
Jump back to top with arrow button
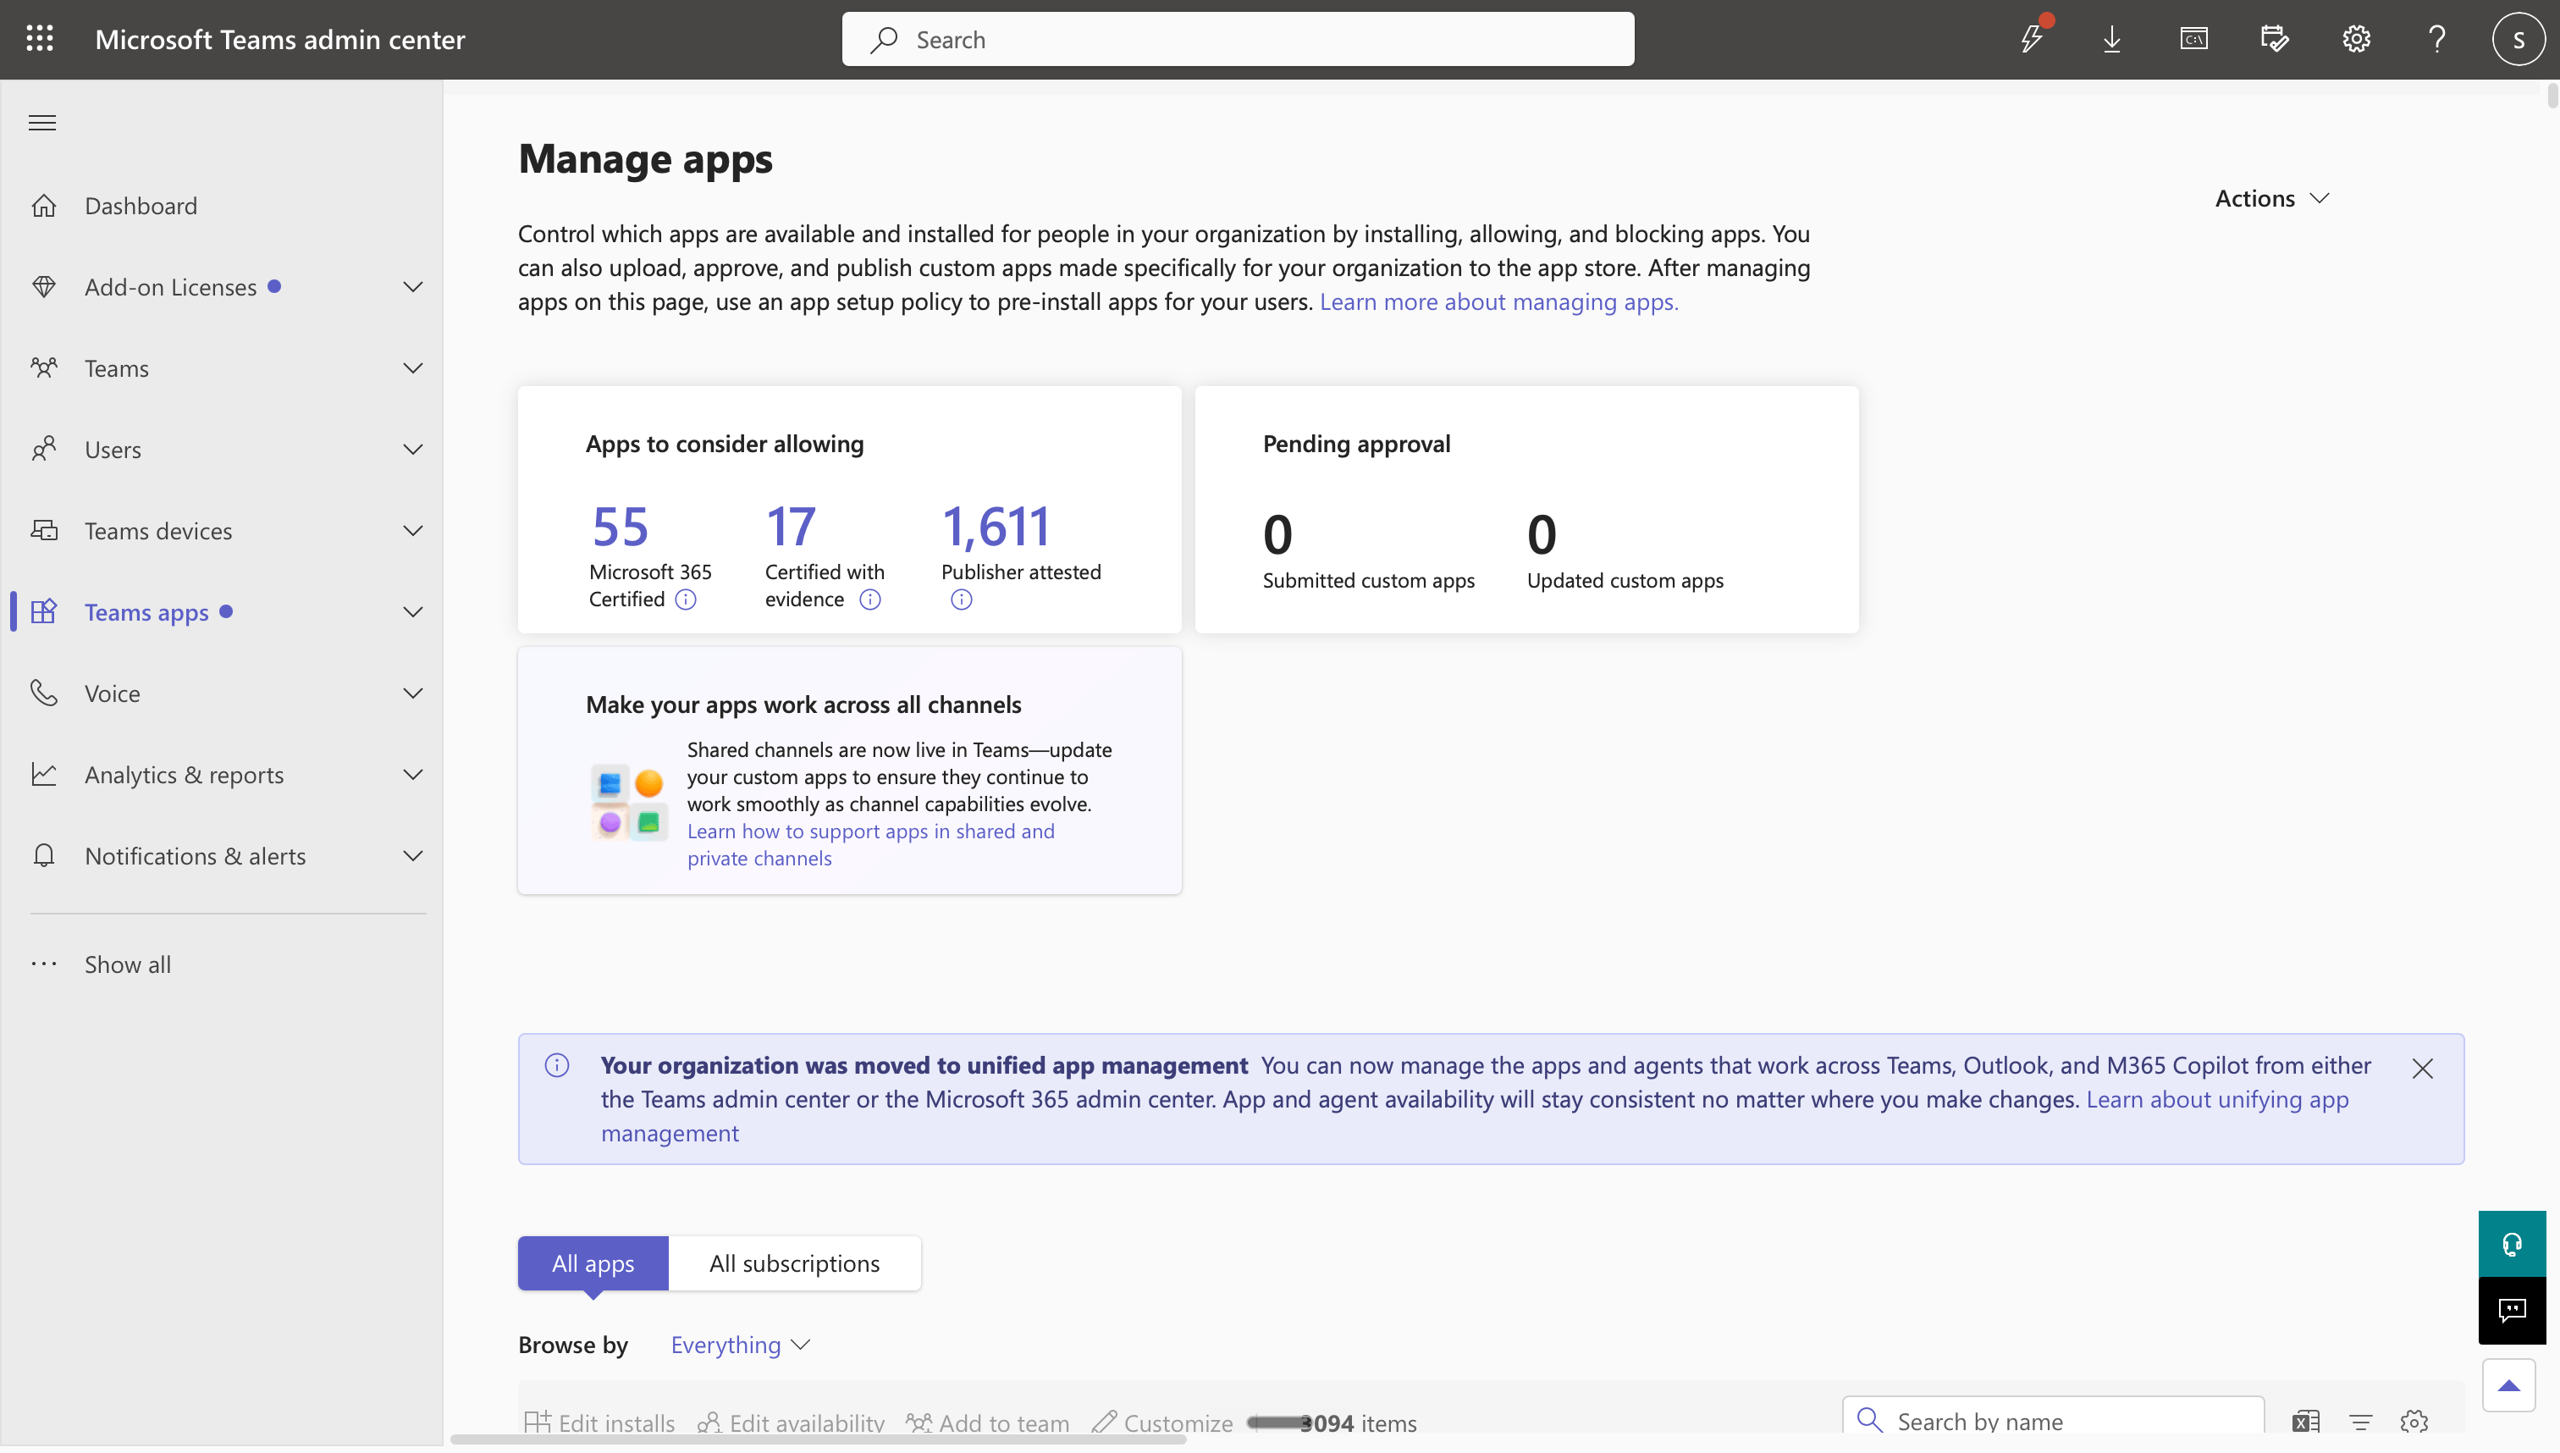coord(2508,1385)
